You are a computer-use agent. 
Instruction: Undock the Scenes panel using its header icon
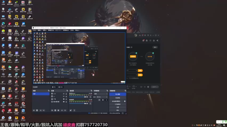coord(49,91)
